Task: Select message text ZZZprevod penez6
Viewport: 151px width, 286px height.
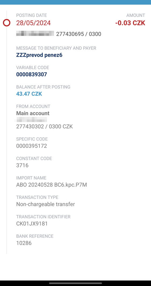Action: click(x=39, y=55)
